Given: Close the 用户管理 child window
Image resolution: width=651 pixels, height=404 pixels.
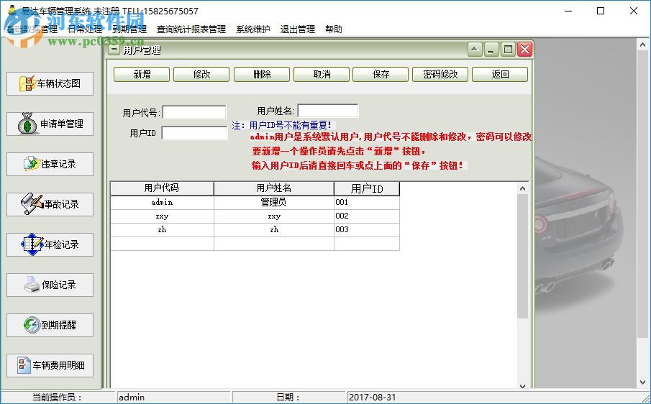Looking at the screenshot, I should click(x=525, y=50).
